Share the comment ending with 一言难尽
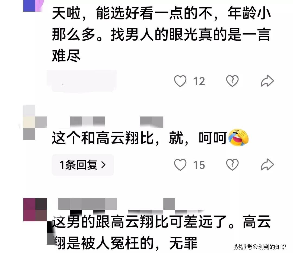The image size is (293, 253). (267, 81)
